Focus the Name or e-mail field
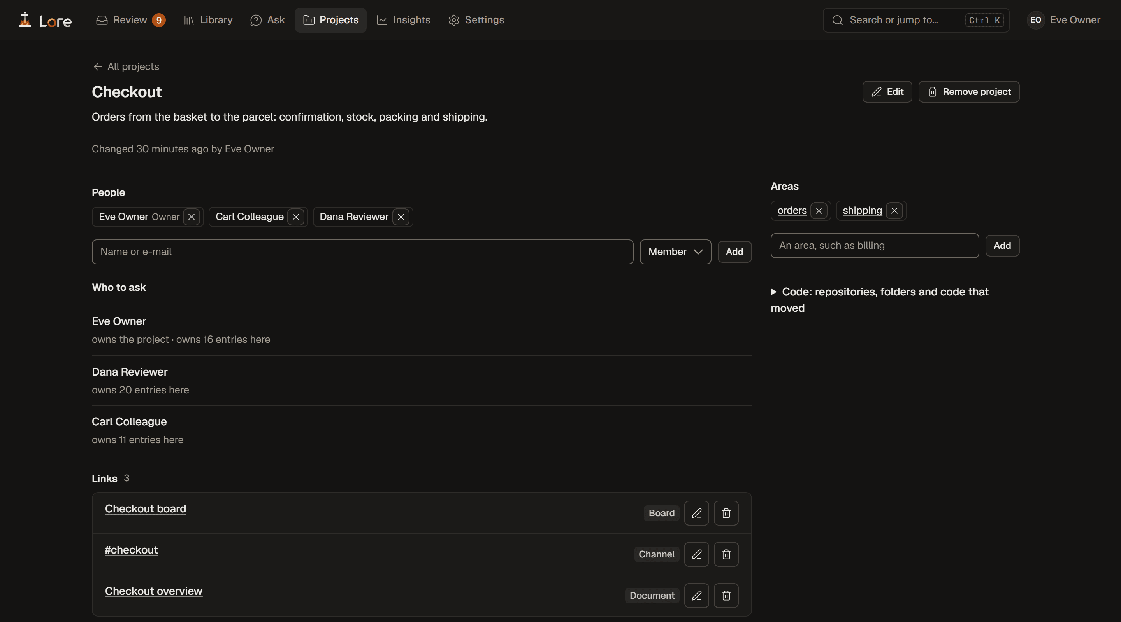Screen dimensions: 1121x622 tap(362, 252)
